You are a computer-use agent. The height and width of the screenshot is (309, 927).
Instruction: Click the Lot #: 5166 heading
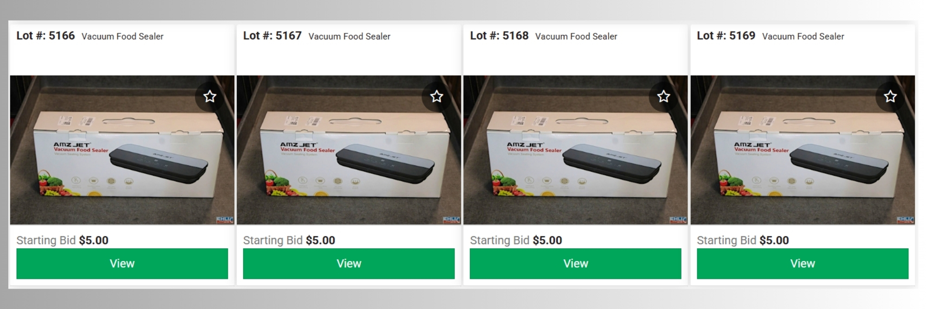[x=45, y=36]
